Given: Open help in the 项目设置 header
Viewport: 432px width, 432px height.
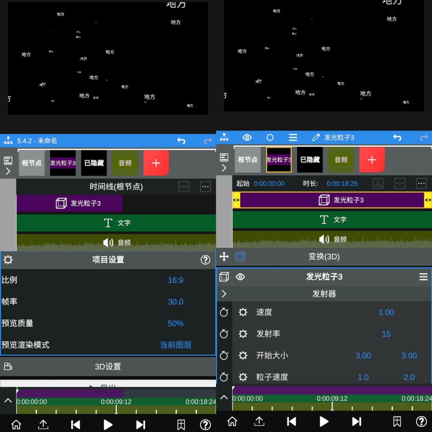Looking at the screenshot, I should pyautogui.click(x=205, y=259).
